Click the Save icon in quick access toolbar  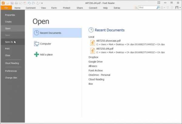pyautogui.click(x=12, y=3)
